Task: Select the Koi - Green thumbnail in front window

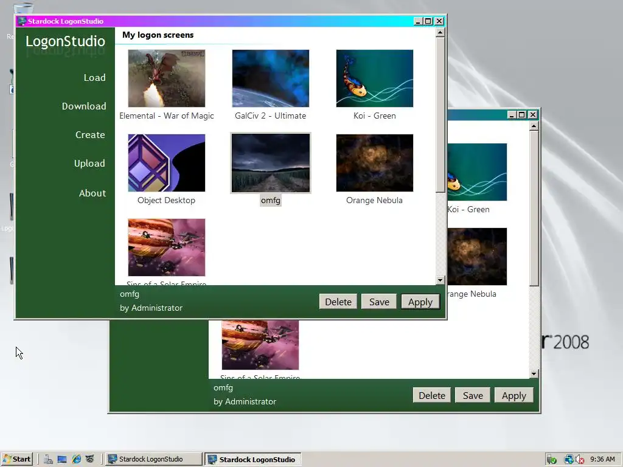Action: (x=375, y=78)
